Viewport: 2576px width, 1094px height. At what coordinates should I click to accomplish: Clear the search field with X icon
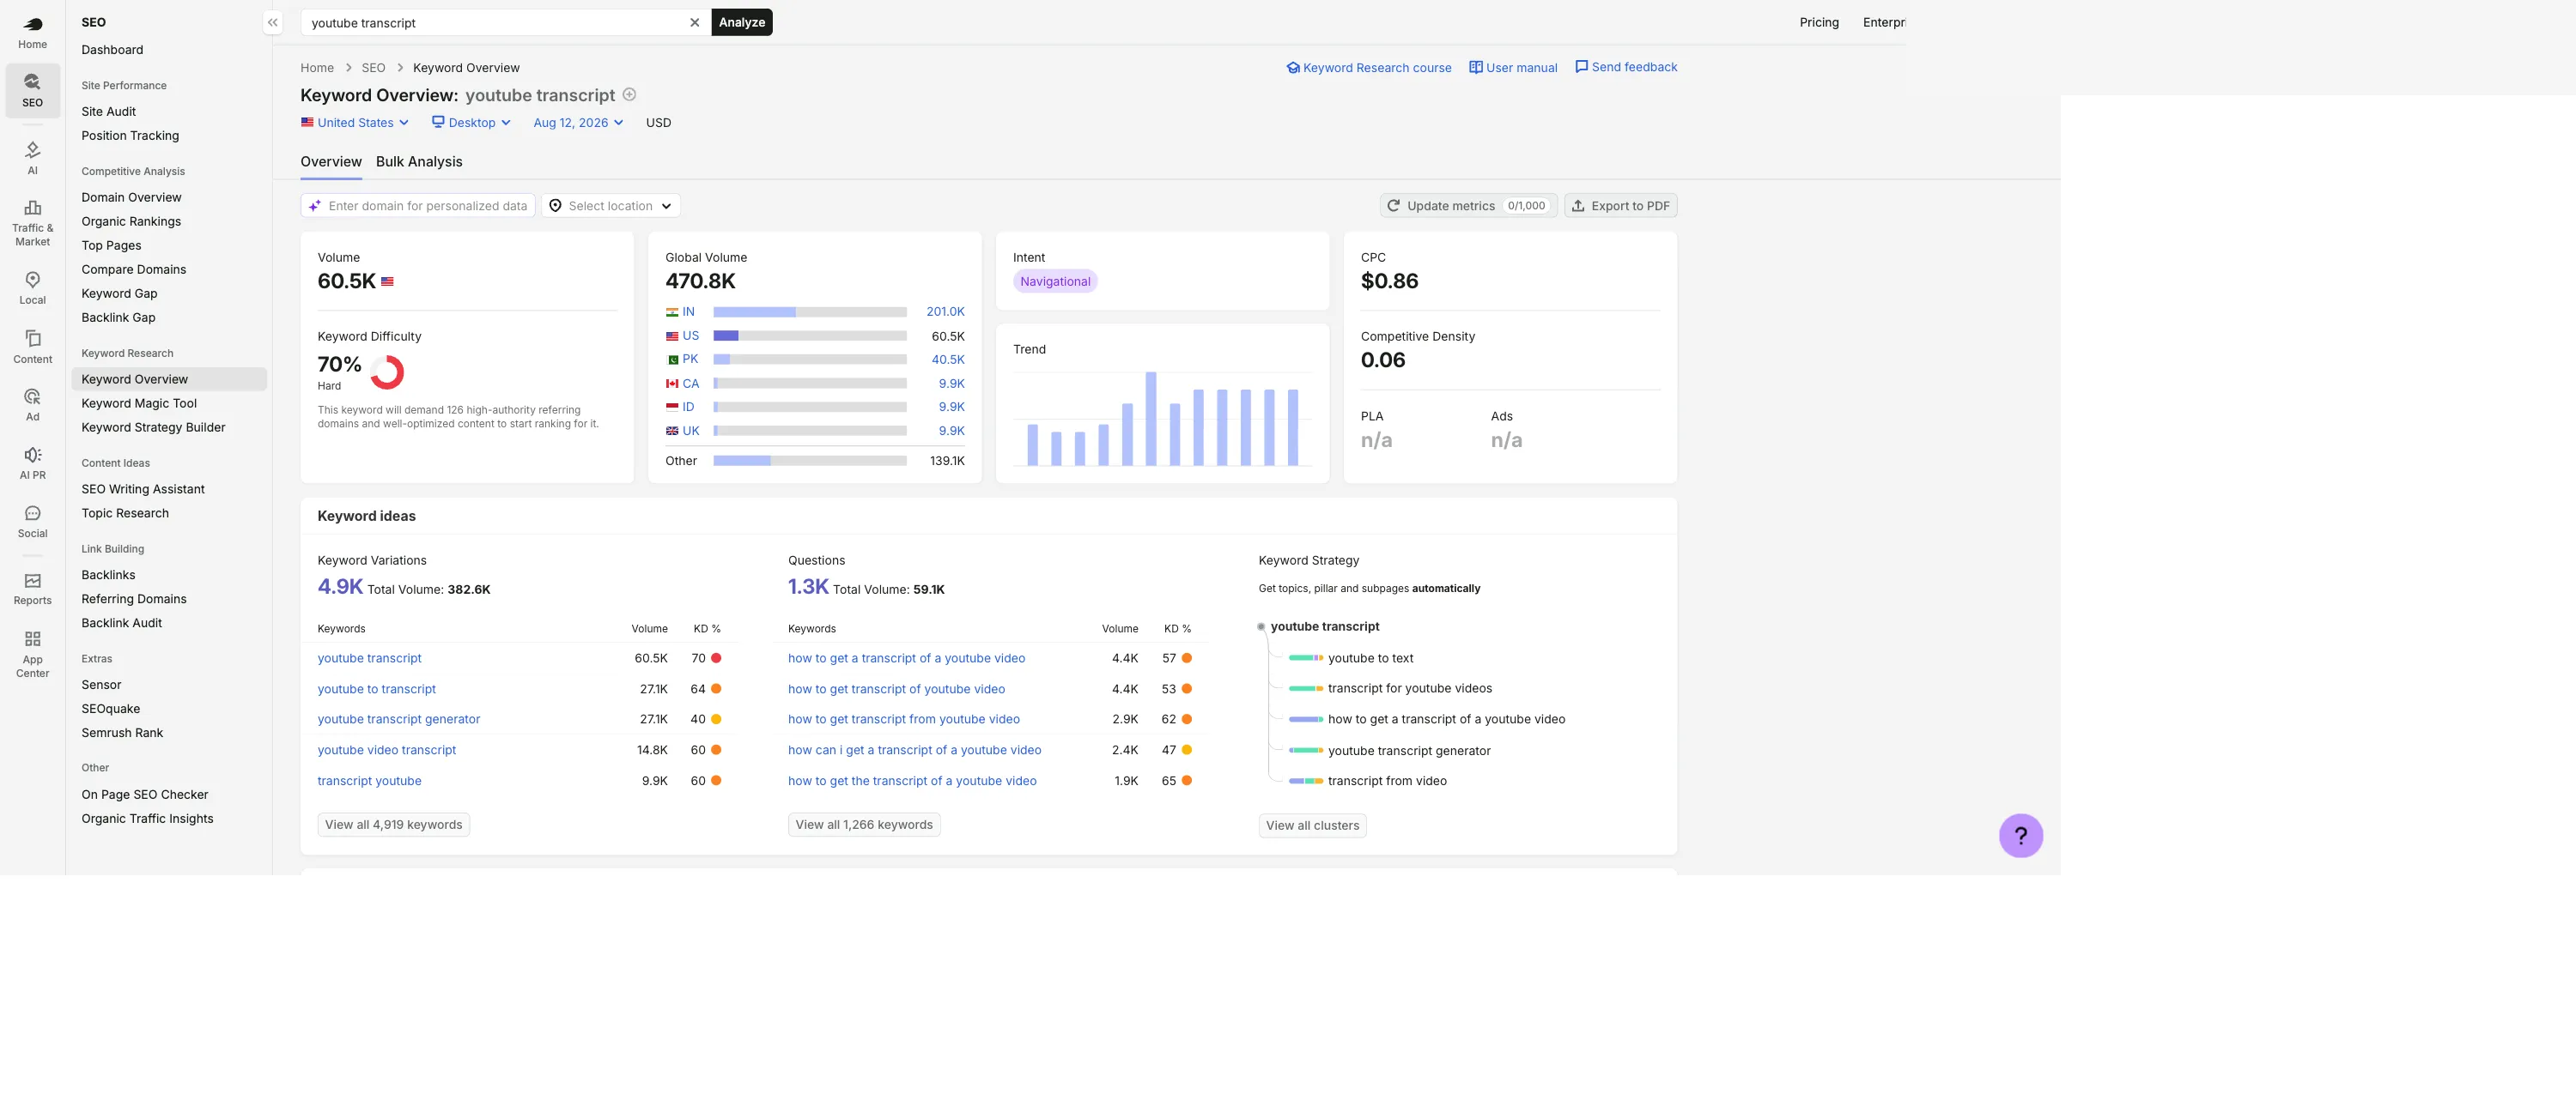click(694, 22)
